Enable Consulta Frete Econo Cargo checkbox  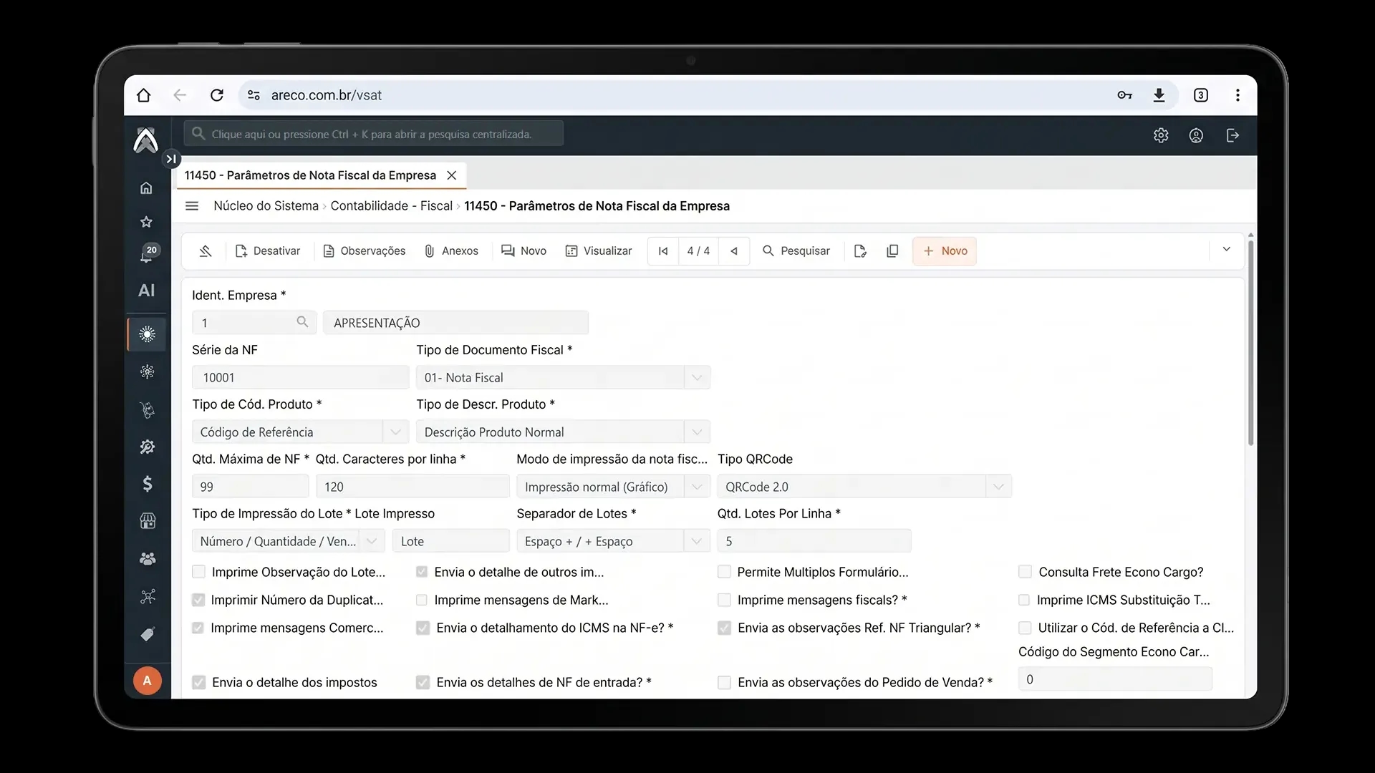tap(1025, 572)
